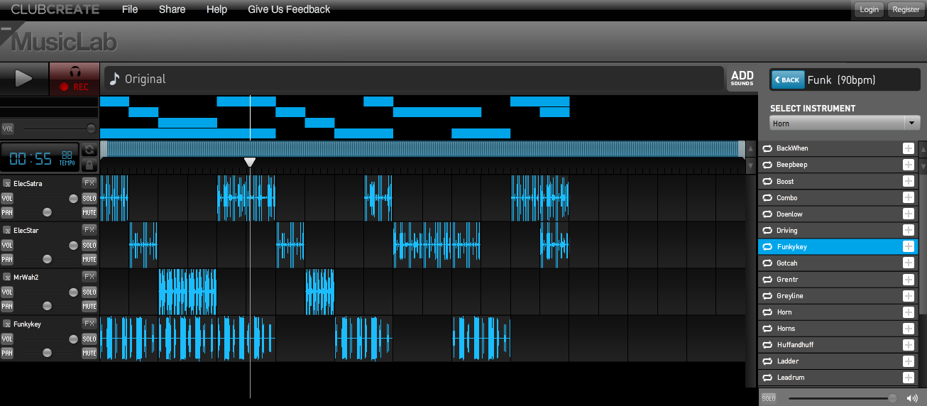Open the Share menu
The height and width of the screenshot is (406, 927).
coord(172,9)
